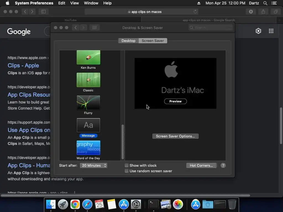Open the Help menu
The width and height of the screenshot is (283, 212).
pos(108,3)
